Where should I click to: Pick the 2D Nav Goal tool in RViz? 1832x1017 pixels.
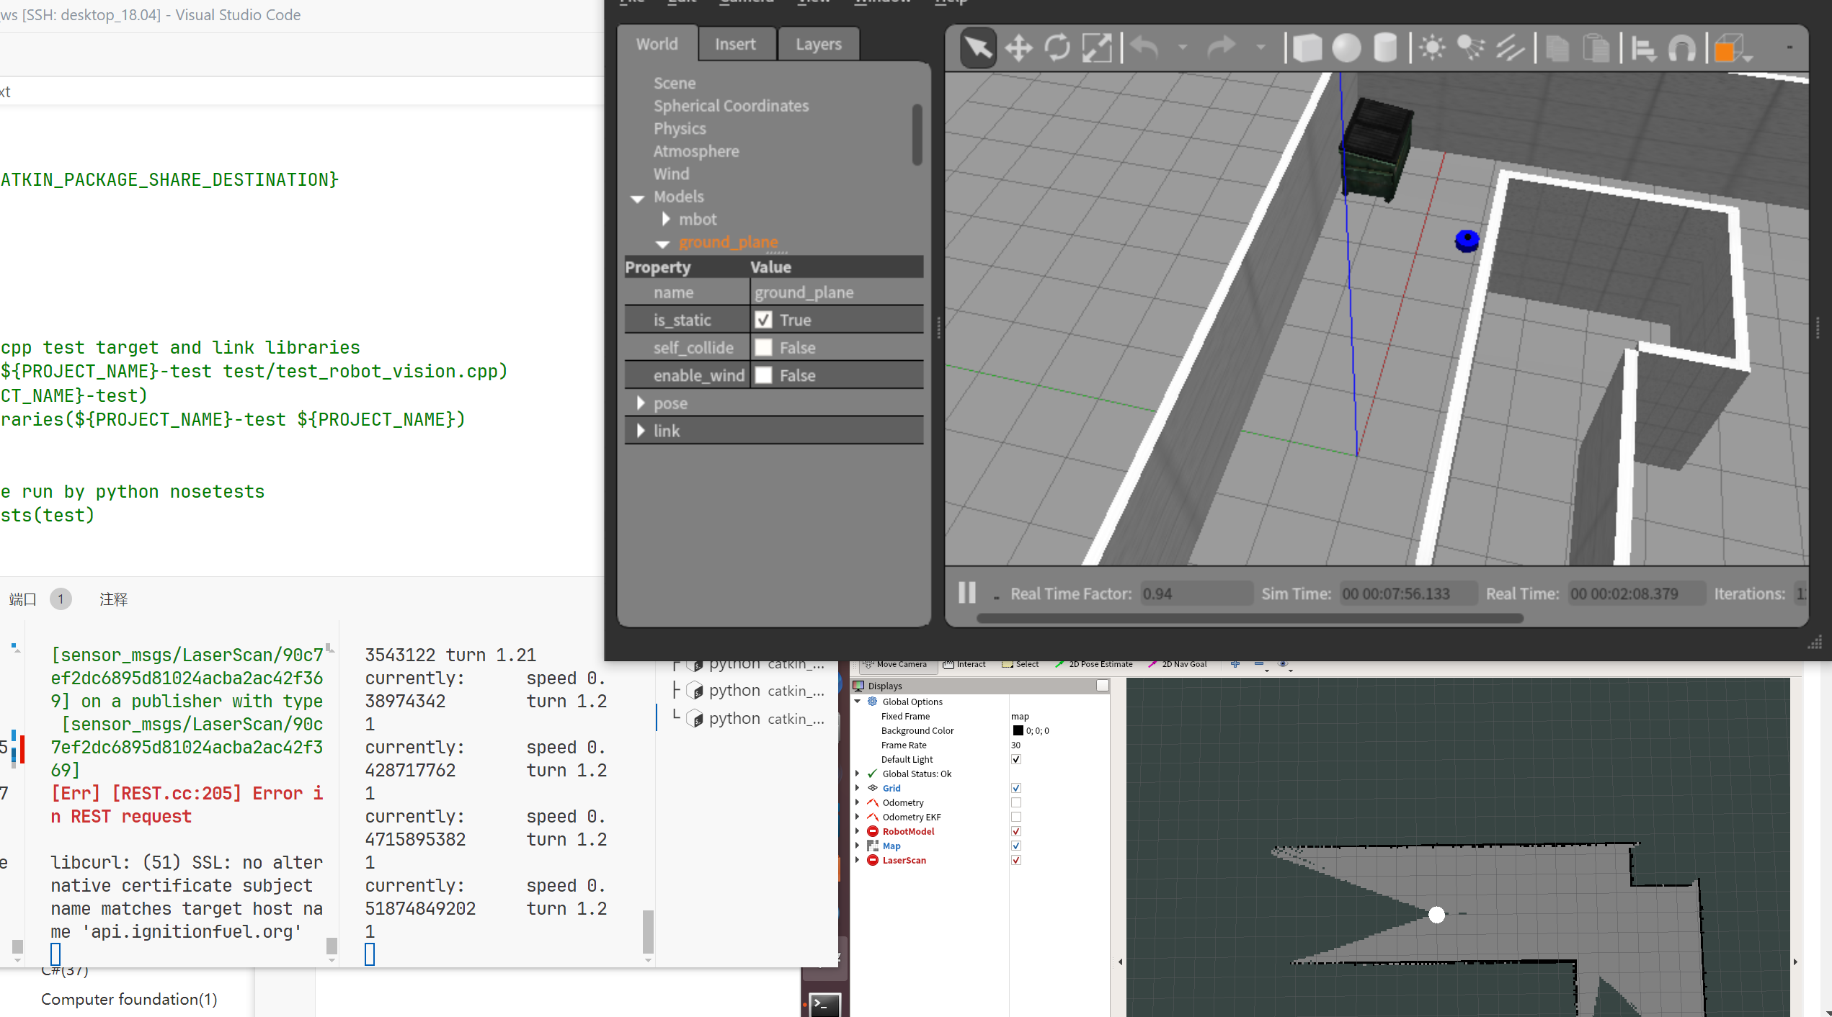[x=1177, y=664]
